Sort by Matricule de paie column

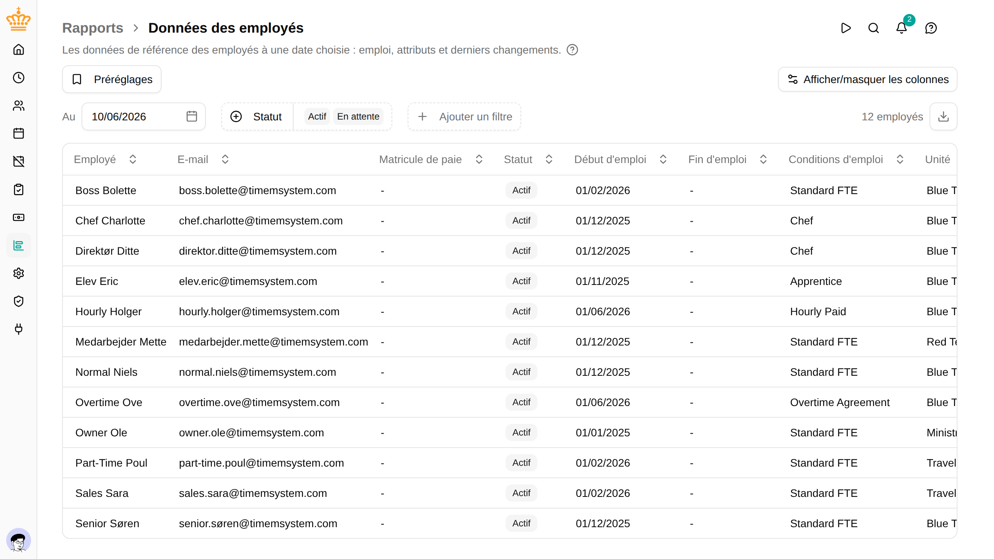[479, 160]
